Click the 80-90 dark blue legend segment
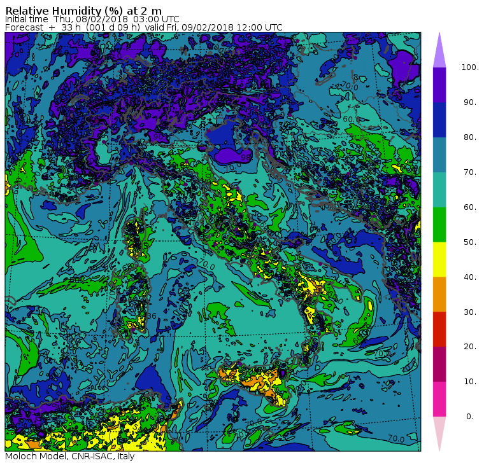Screen dimensions: 484x465 tap(439, 120)
